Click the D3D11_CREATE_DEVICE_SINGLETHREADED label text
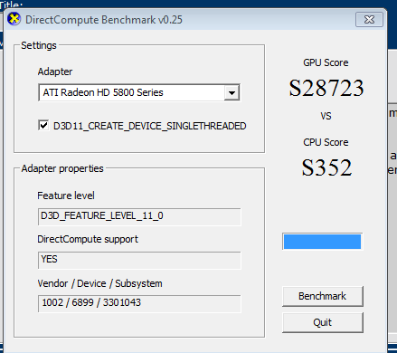The image size is (397, 353). pyautogui.click(x=150, y=126)
